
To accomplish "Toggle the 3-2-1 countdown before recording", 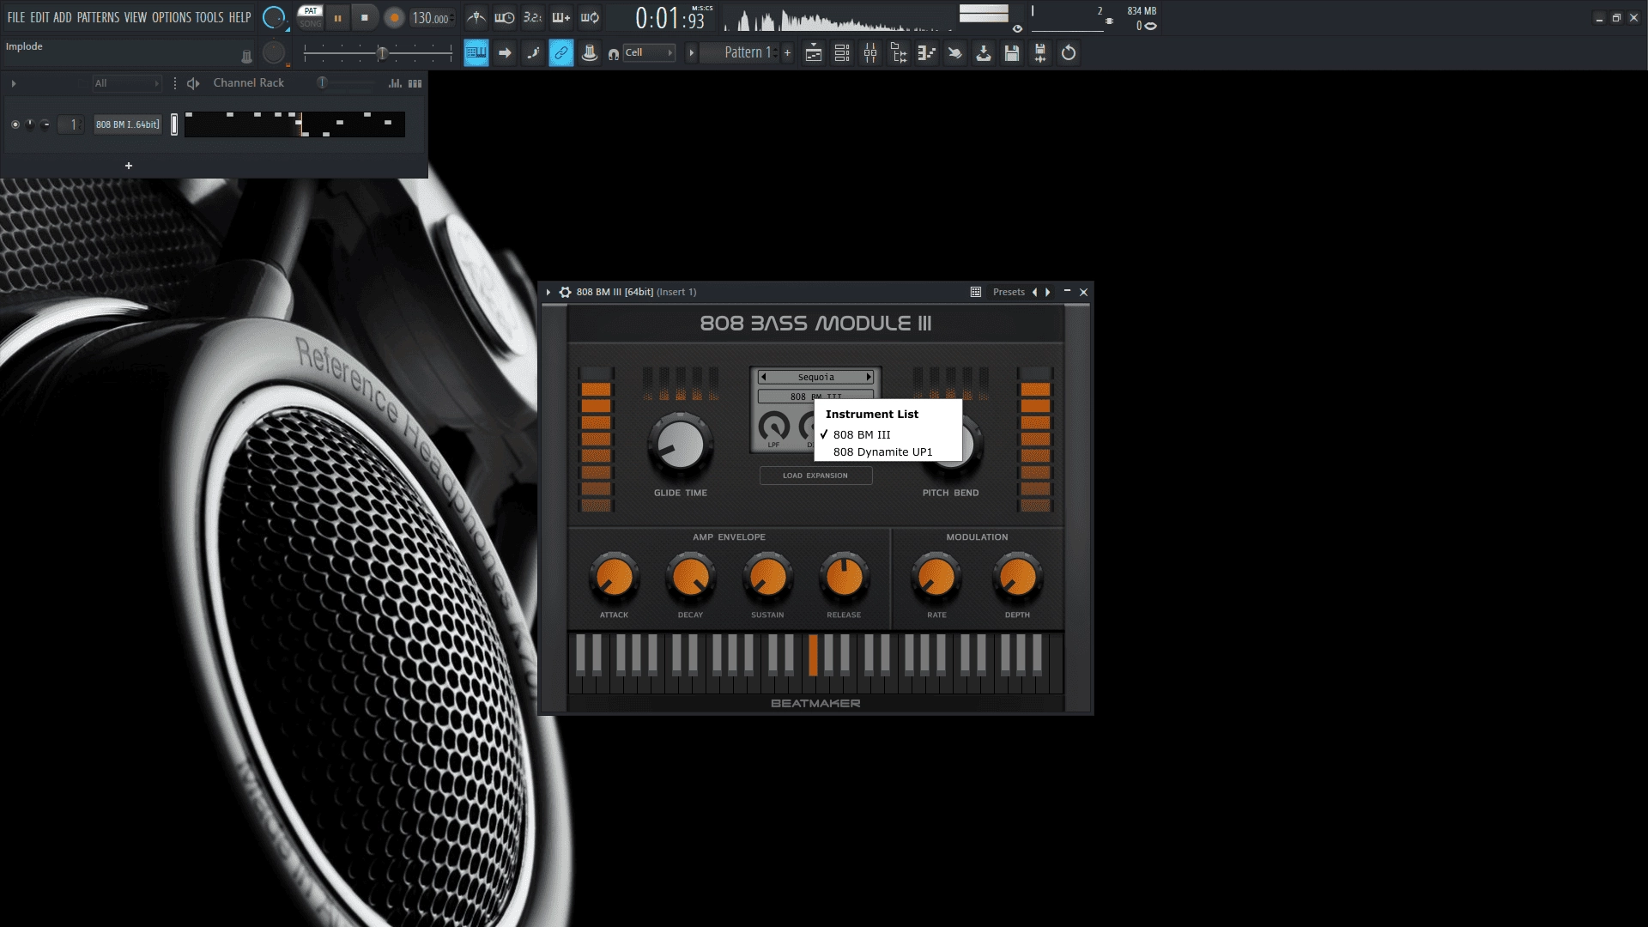I will pos(533,17).
